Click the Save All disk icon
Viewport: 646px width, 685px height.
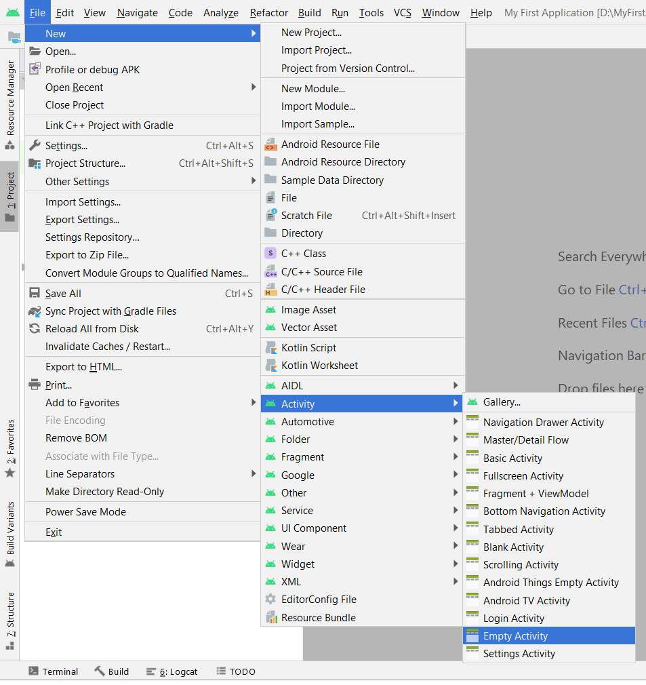point(35,293)
